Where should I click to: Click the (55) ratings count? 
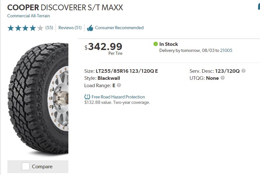[49, 28]
